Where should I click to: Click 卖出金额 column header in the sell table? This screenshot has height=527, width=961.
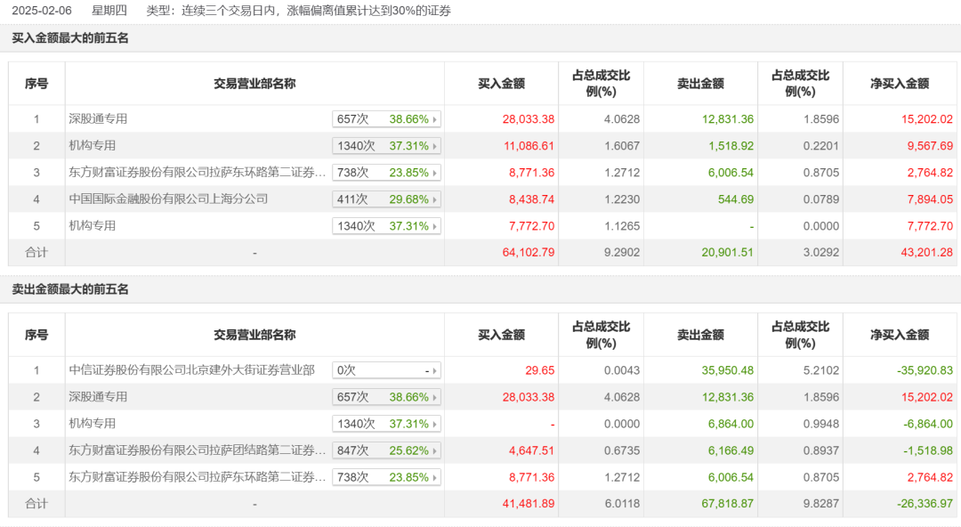coord(700,335)
